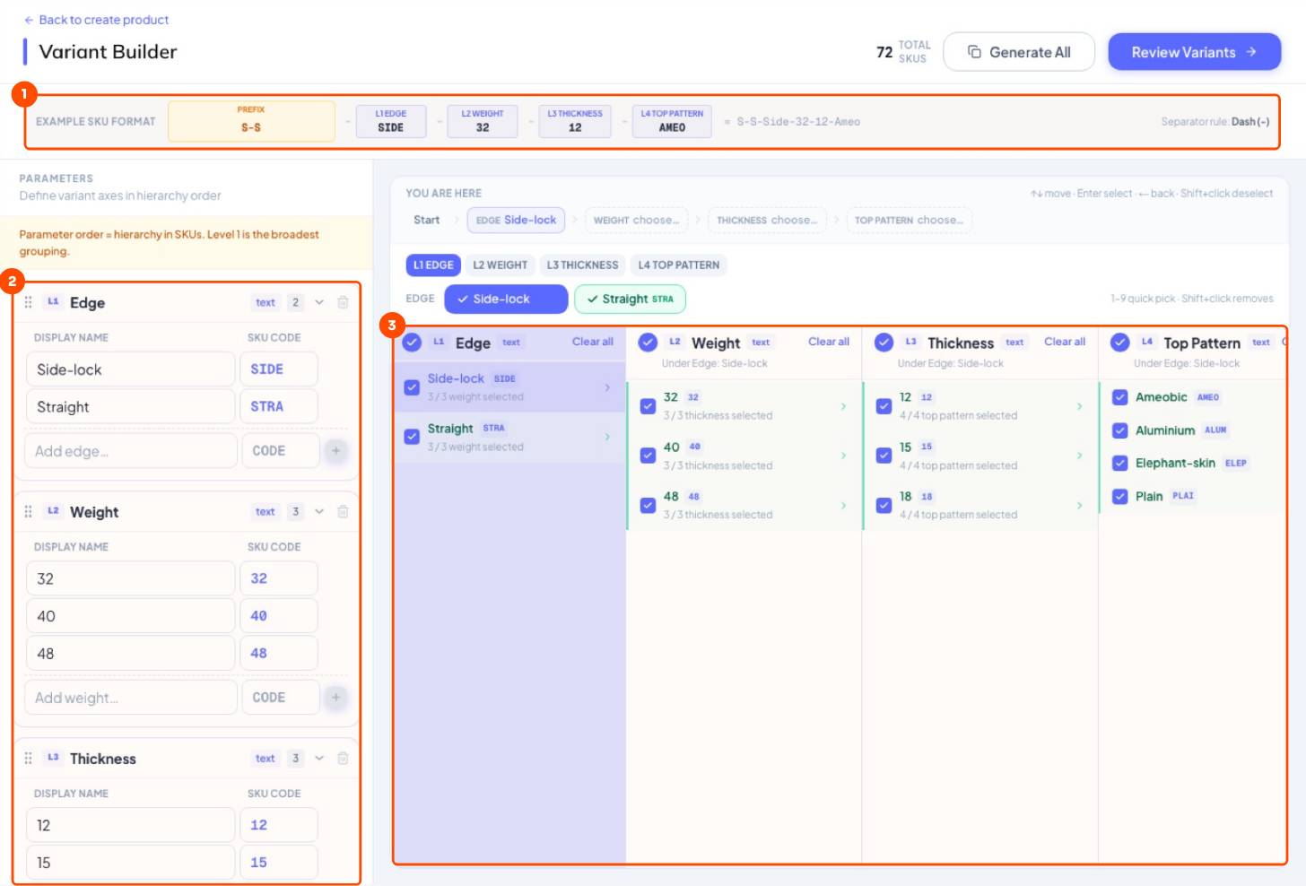
Task: Open weight 40 row arrow
Action: [x=843, y=456]
